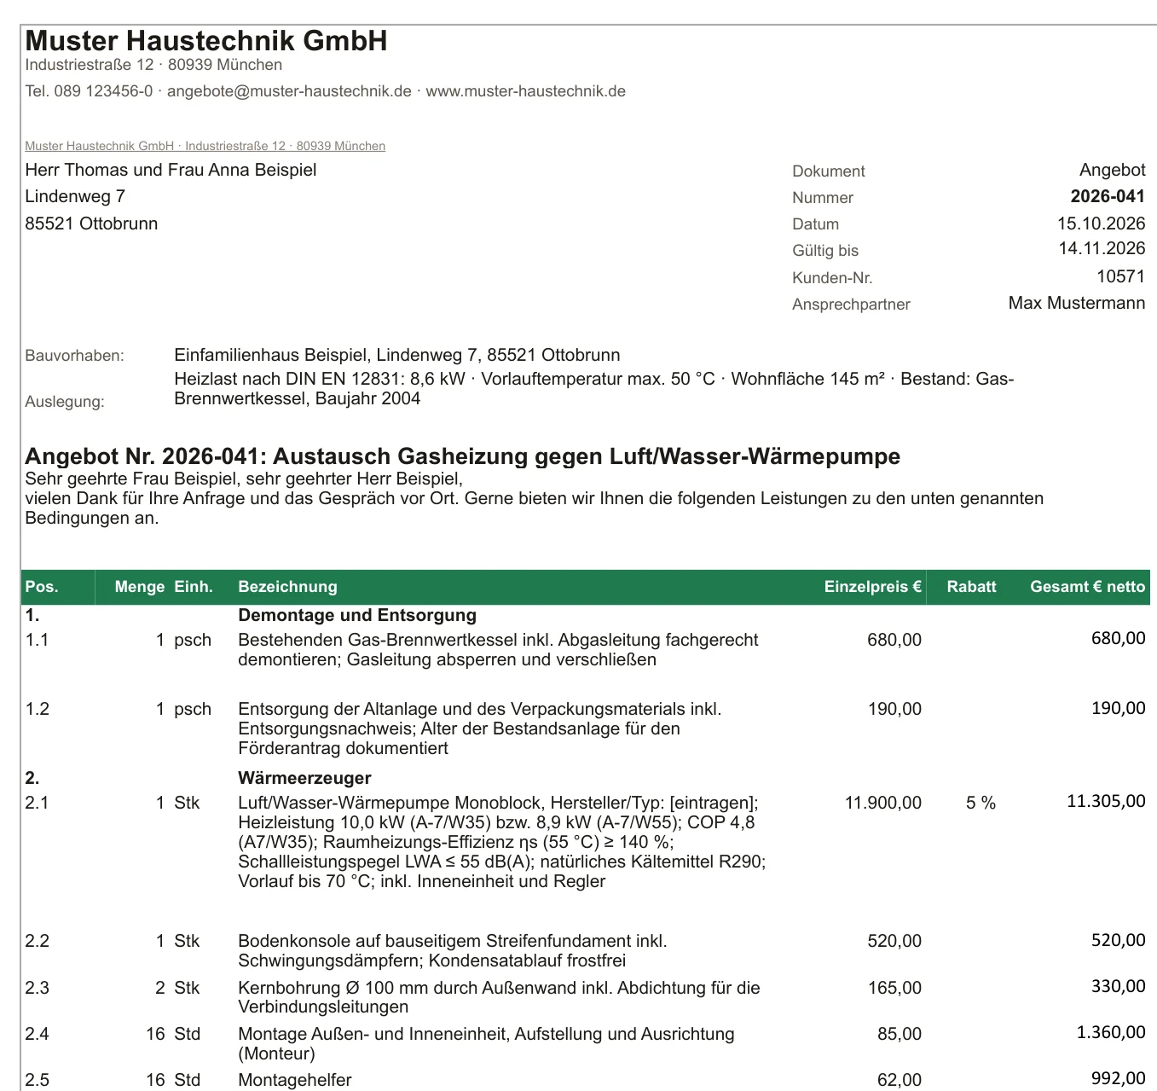Click the "Menge" table column header

[140, 587]
